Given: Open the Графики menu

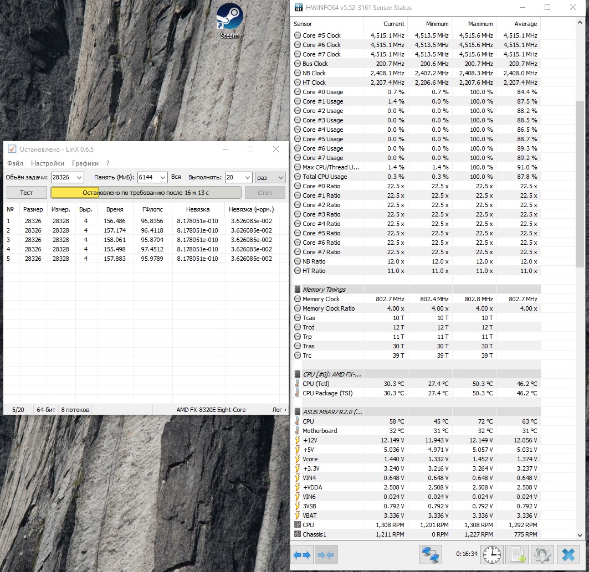Looking at the screenshot, I should click(85, 163).
